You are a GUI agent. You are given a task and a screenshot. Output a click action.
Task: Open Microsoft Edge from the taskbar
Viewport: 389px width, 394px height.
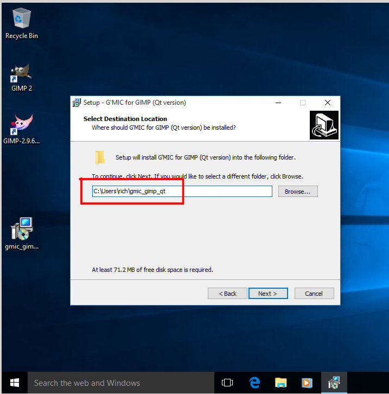254,383
